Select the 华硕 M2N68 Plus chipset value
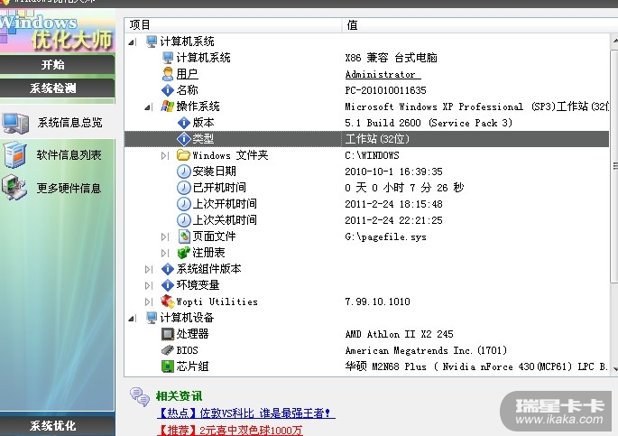The image size is (618, 436). pos(476,366)
